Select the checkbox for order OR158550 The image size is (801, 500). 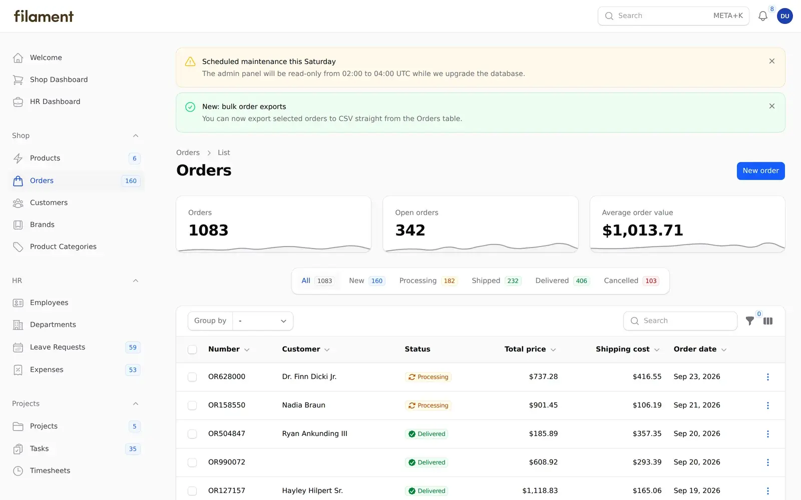click(x=192, y=405)
